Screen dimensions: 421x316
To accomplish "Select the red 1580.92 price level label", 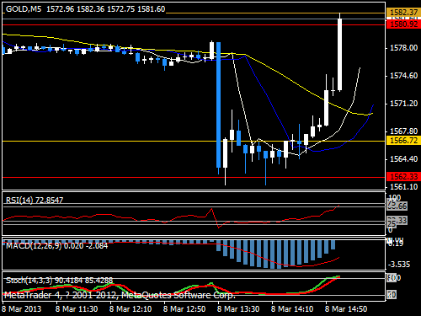I will tap(403, 24).
